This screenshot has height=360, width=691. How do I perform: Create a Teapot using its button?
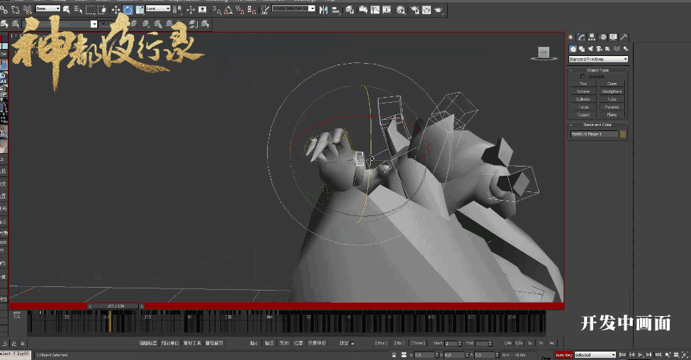click(583, 114)
